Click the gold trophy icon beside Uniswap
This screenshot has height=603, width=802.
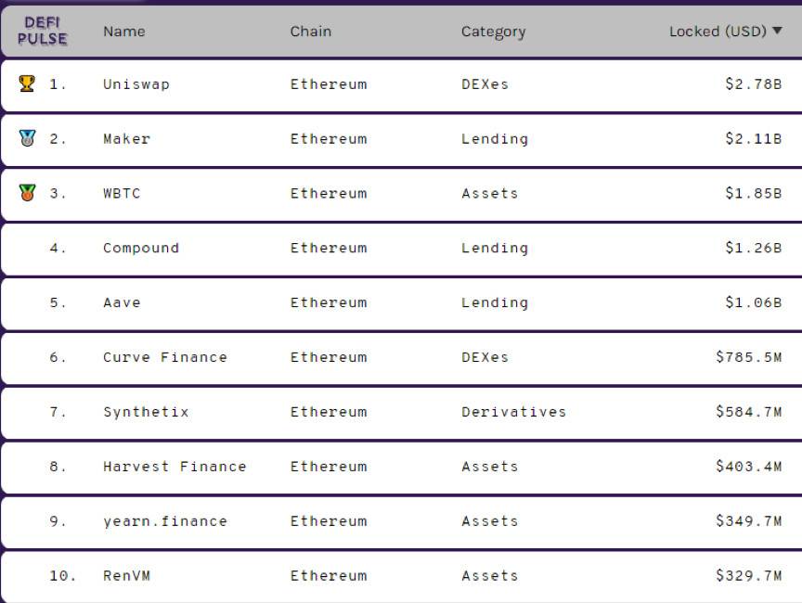(x=27, y=83)
